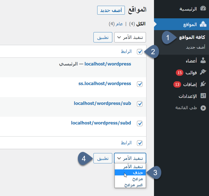Image resolution: width=209 pixels, height=196 pixels.
Task: Uncheck the localhost/wordpress/subd site checkbox
Action: (140, 123)
